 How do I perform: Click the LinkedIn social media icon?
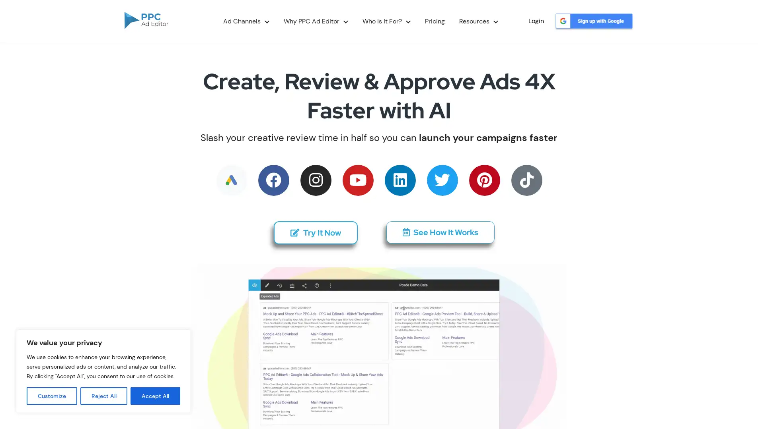pos(400,180)
